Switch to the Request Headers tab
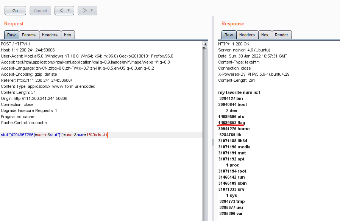 click(50, 35)
